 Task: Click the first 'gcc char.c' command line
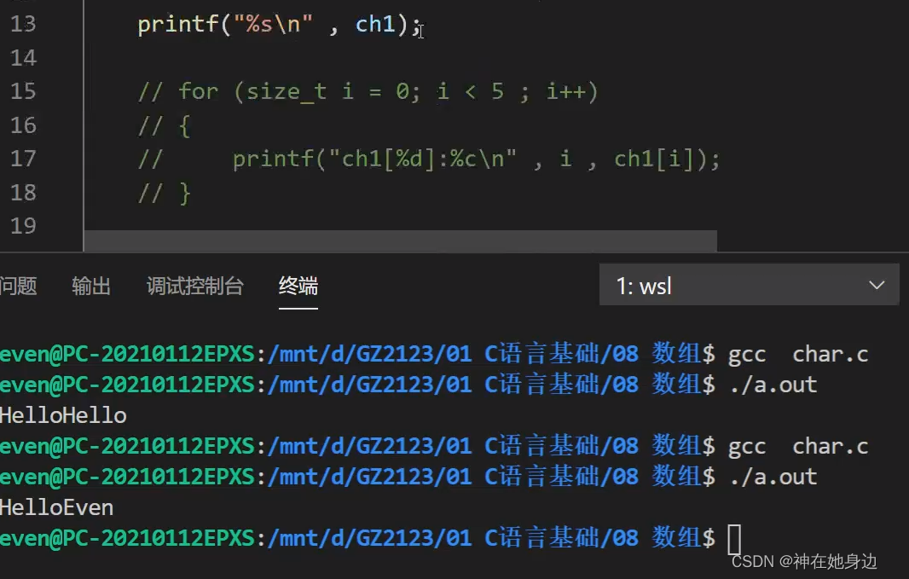click(x=797, y=353)
